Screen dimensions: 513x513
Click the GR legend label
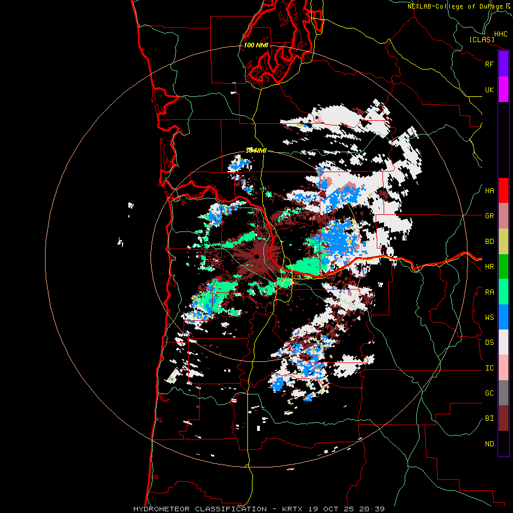point(489,216)
